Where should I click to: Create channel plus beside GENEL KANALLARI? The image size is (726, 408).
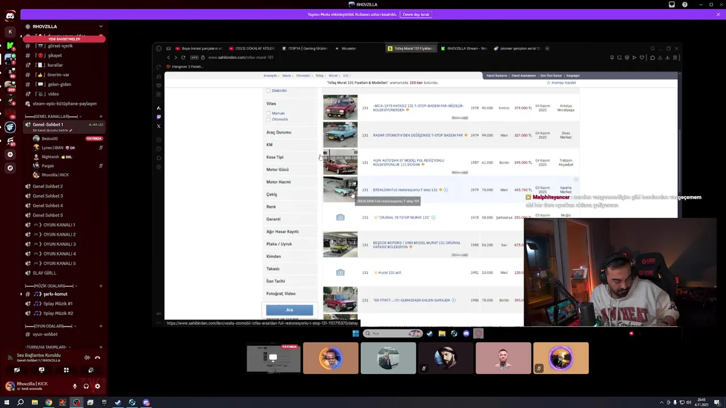(x=101, y=116)
